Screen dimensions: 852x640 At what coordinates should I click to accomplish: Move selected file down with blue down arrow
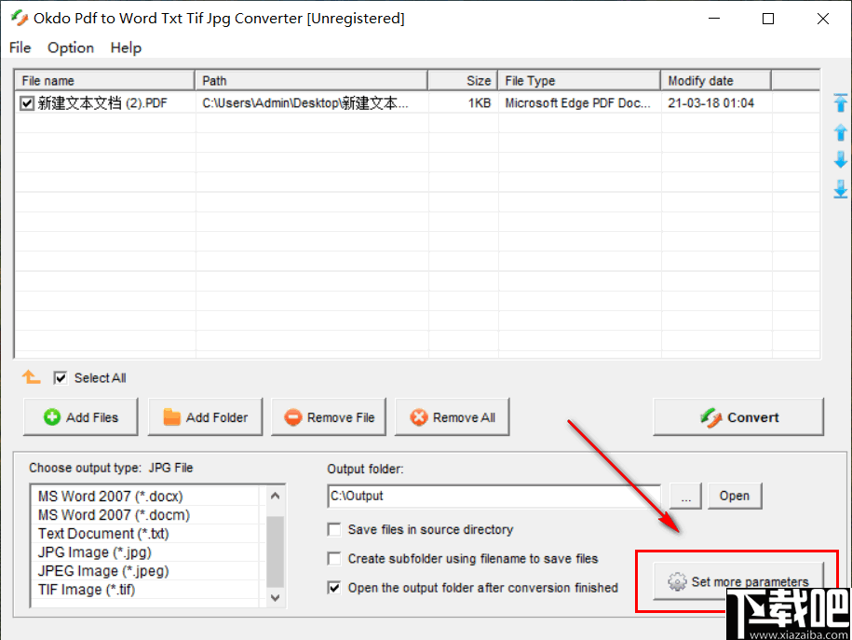pos(841,160)
